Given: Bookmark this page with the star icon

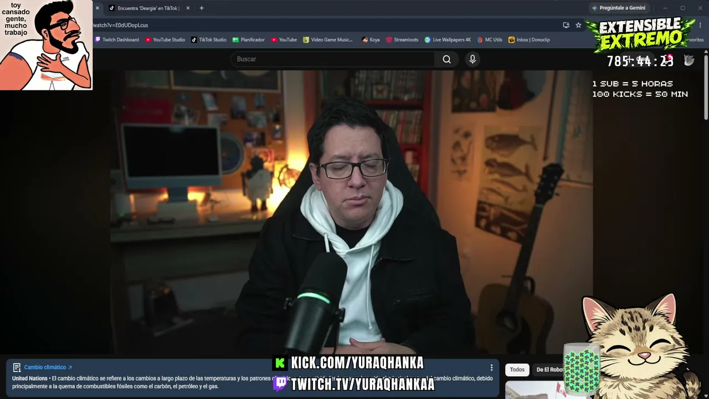Looking at the screenshot, I should [x=578, y=25].
